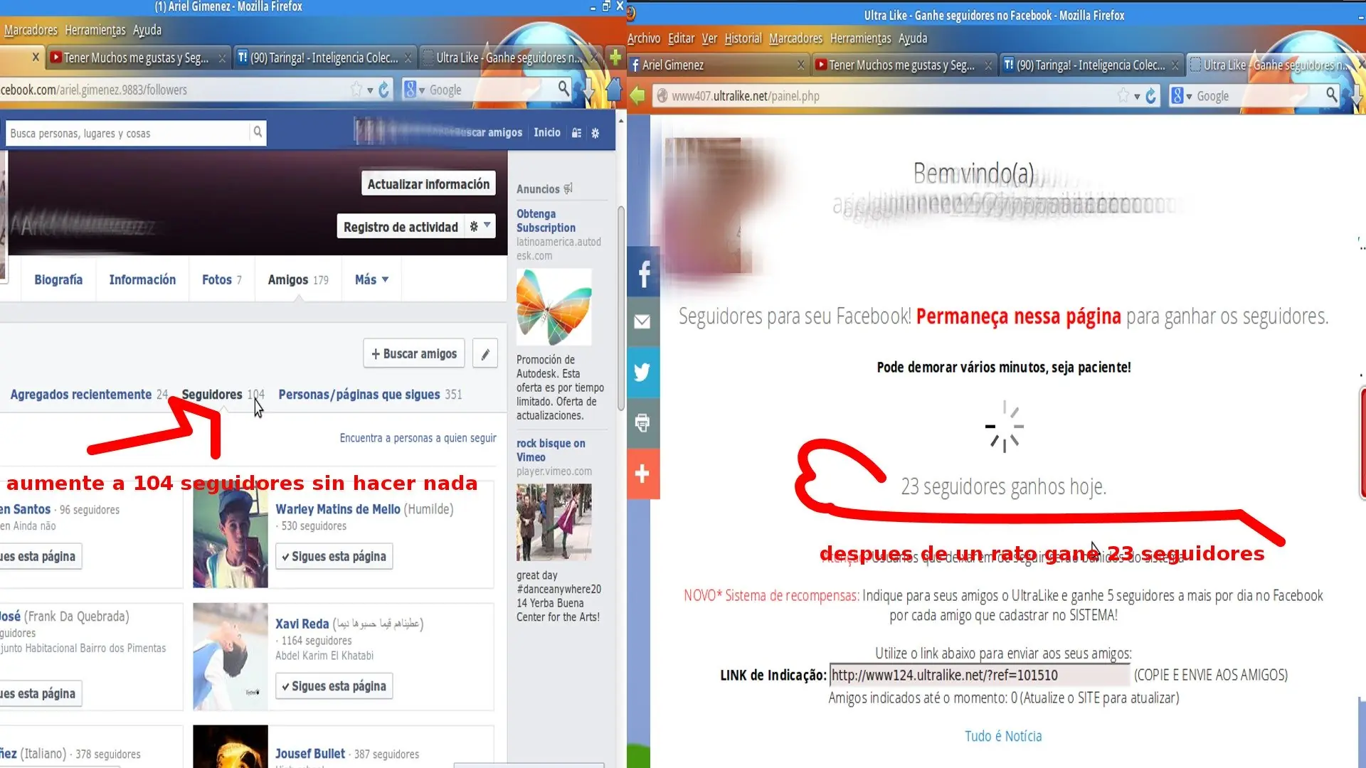Click Encuentra a personas a quien seguir link
Screen dimensions: 1366x768
coord(418,438)
